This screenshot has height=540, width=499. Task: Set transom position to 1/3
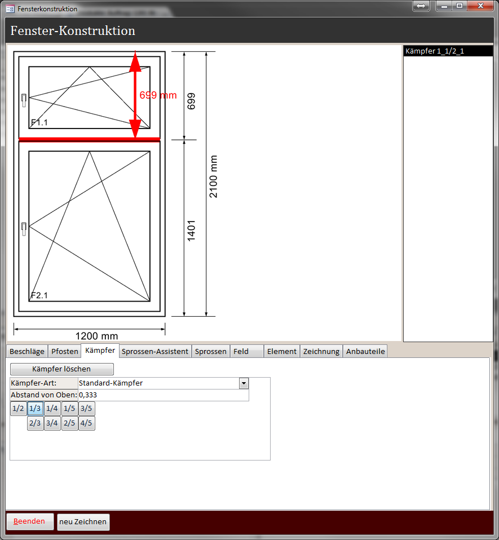[35, 409]
